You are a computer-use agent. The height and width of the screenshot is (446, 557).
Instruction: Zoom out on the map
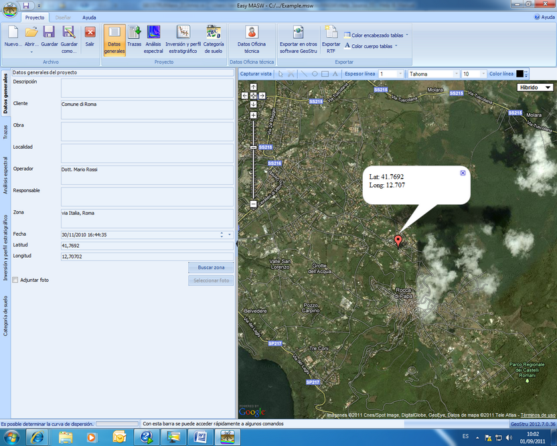[x=253, y=204]
